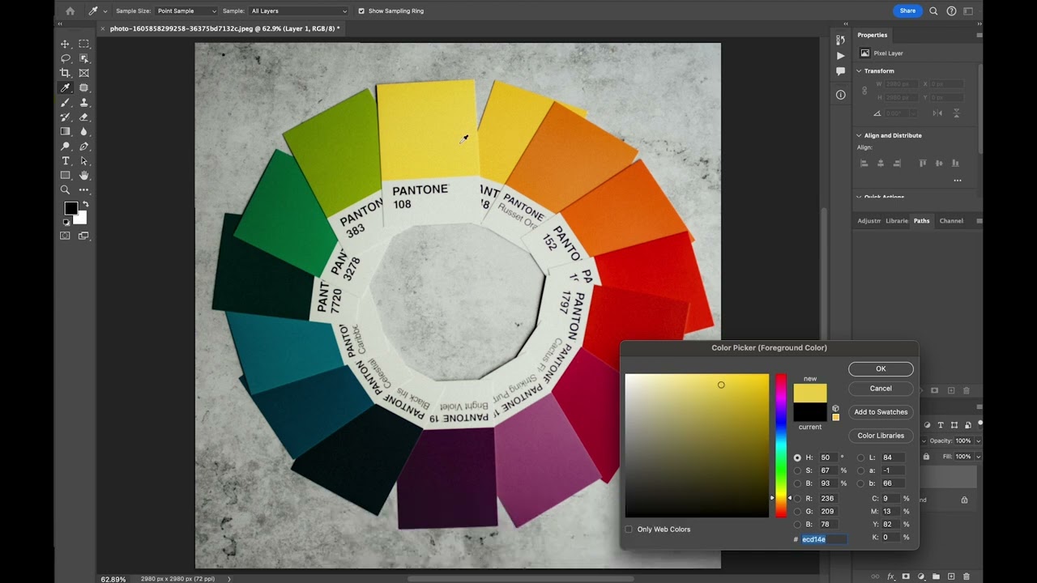Select the Crop tool
1037x583 pixels.
pos(65,73)
